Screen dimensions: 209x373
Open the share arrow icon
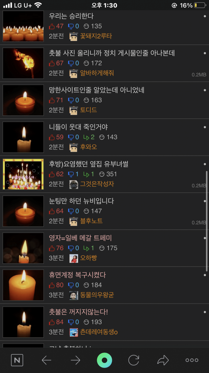coord(163,360)
